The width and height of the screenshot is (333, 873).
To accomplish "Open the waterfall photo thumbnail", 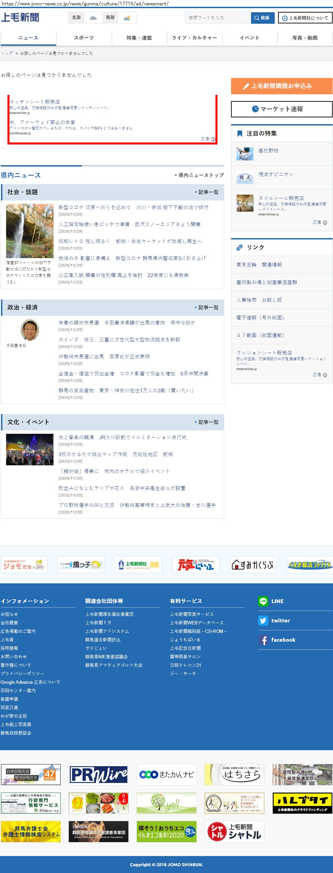I will point(30,231).
